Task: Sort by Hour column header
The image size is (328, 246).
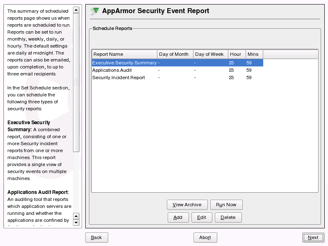Action: coord(237,54)
